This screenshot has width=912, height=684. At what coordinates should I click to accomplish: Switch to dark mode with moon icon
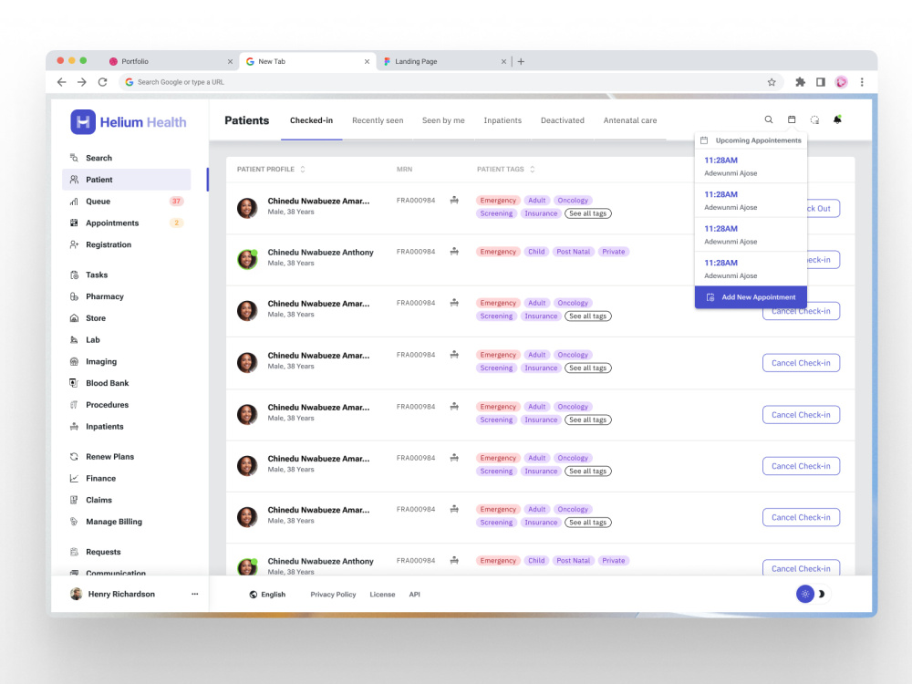pyautogui.click(x=822, y=594)
